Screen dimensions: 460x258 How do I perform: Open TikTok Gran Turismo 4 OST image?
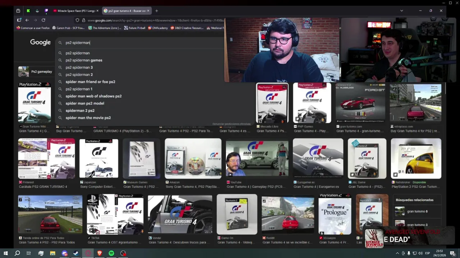point(115,214)
